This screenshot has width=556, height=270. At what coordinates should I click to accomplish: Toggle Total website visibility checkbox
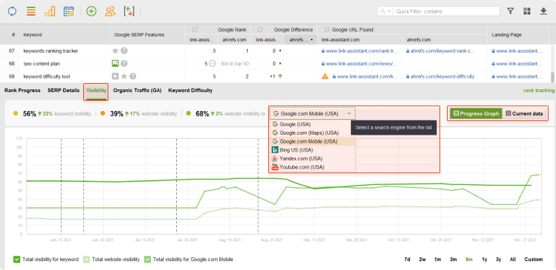pos(86,259)
